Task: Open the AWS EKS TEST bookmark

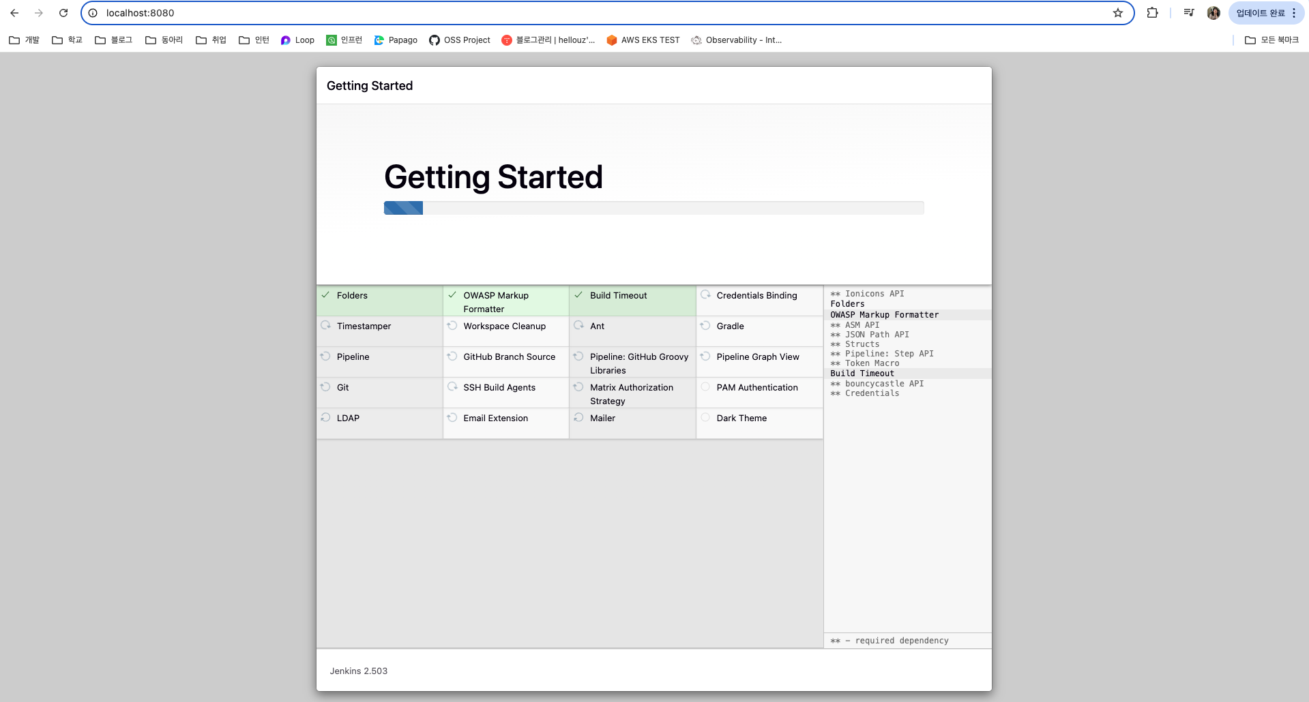Action: pos(643,40)
